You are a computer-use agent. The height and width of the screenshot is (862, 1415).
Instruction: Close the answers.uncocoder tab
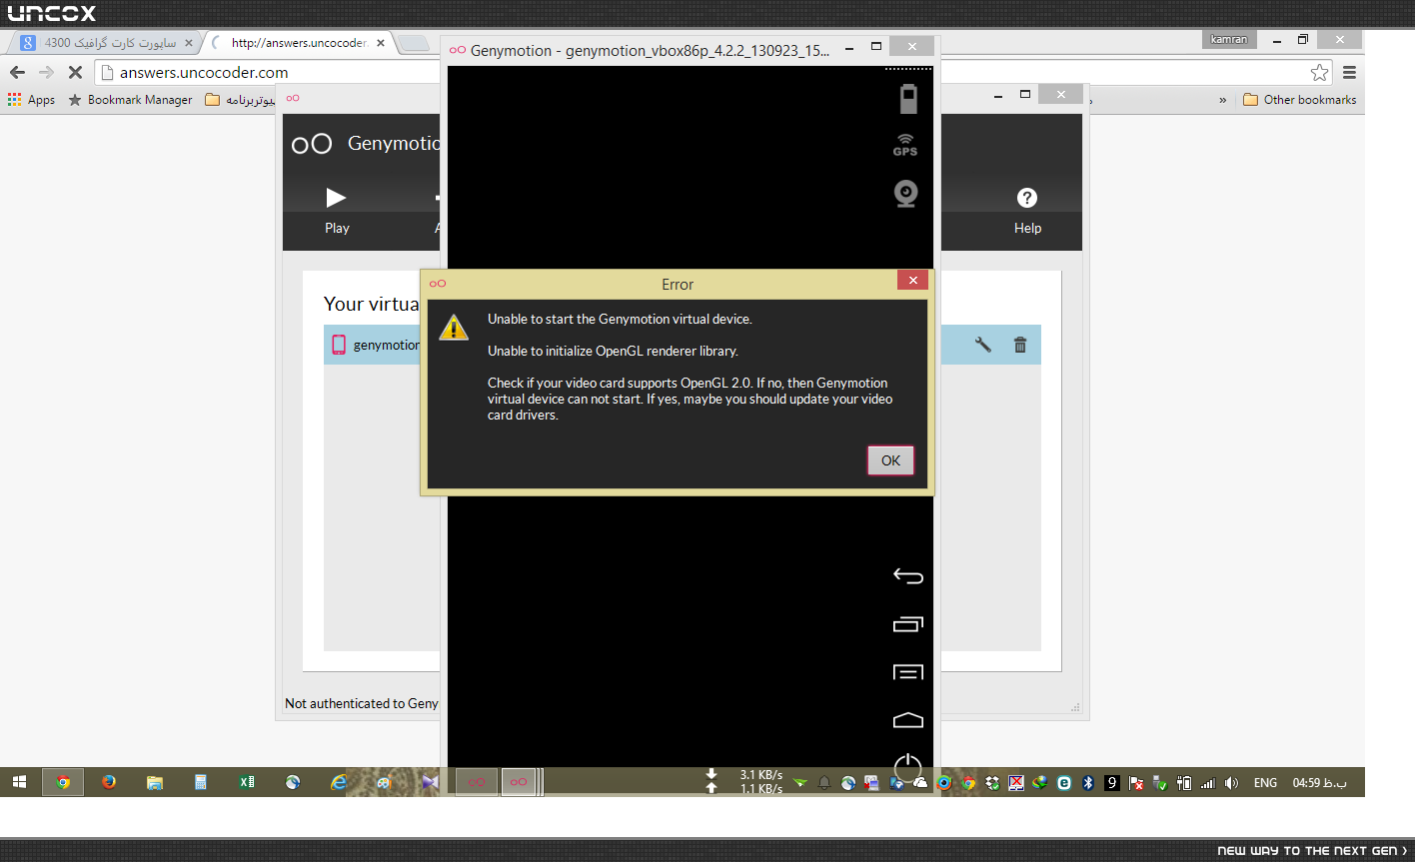380,43
